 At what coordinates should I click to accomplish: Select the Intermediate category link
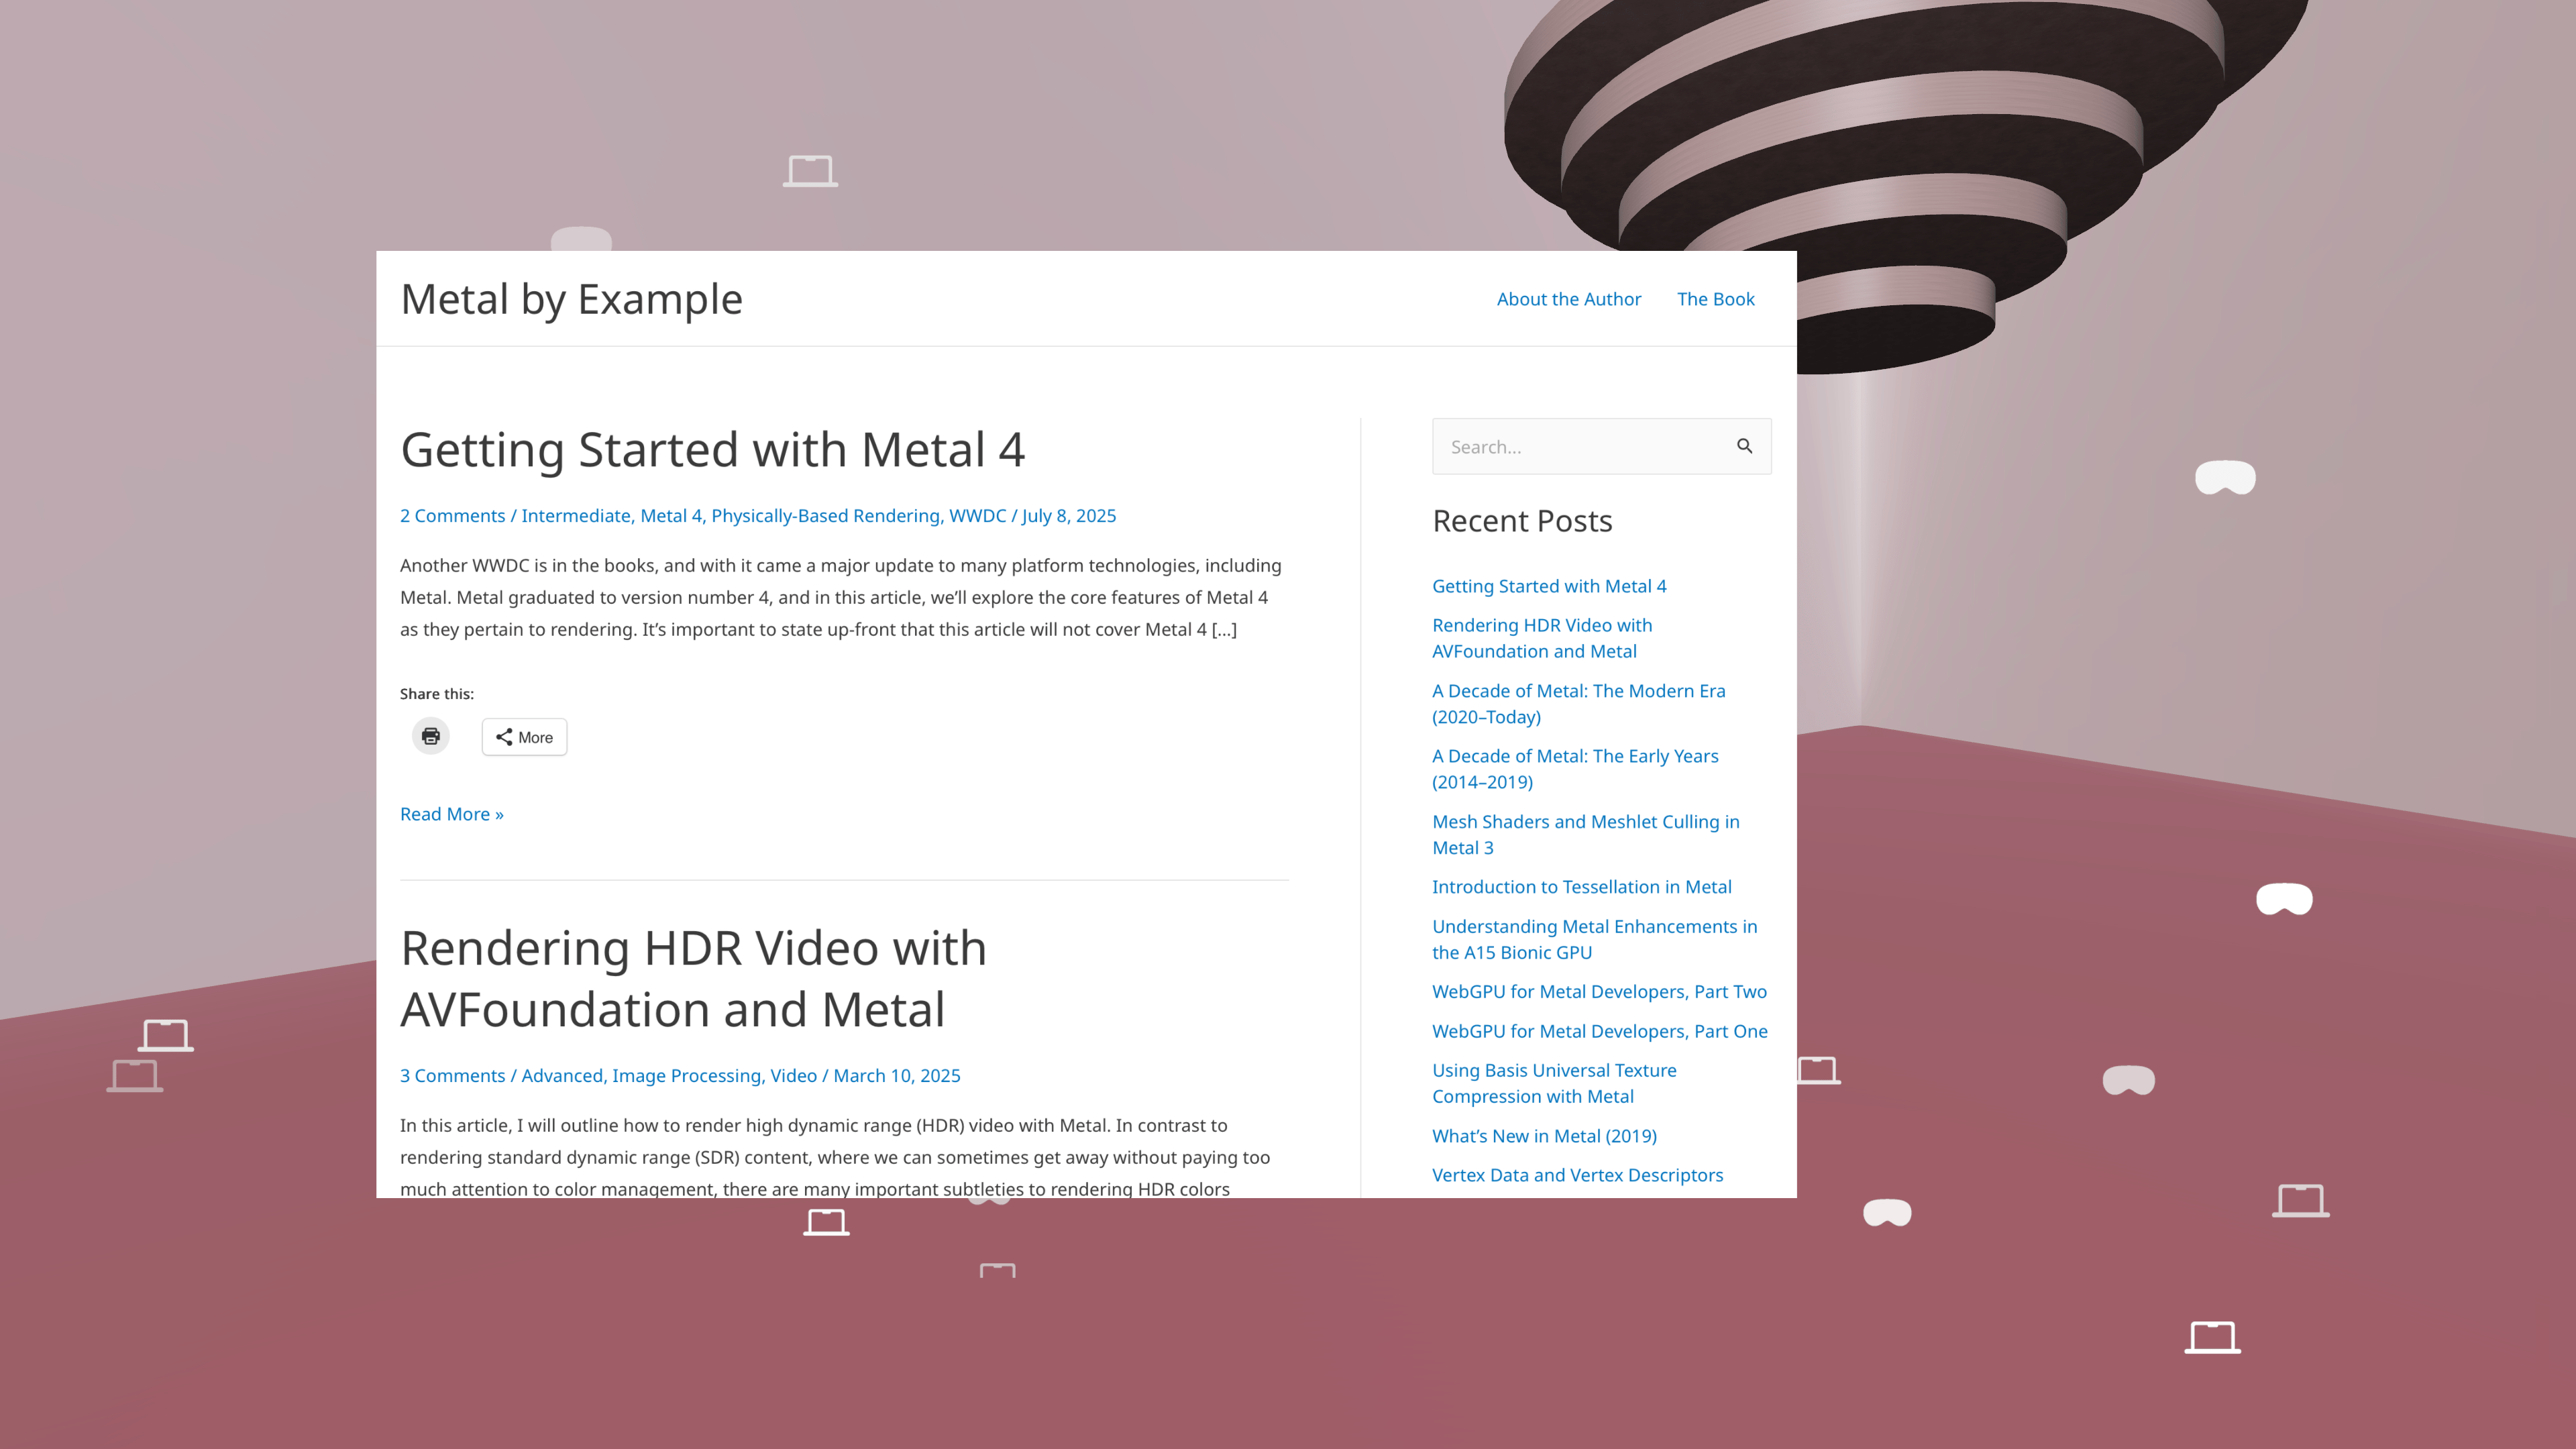tap(575, 516)
